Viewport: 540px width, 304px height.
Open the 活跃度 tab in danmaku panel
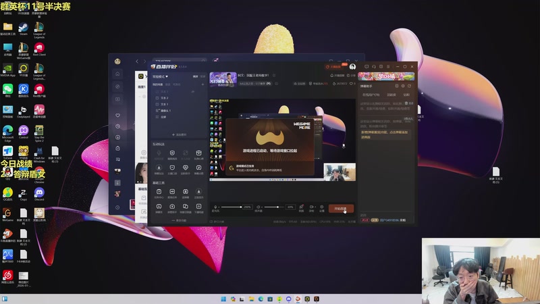pos(391,95)
